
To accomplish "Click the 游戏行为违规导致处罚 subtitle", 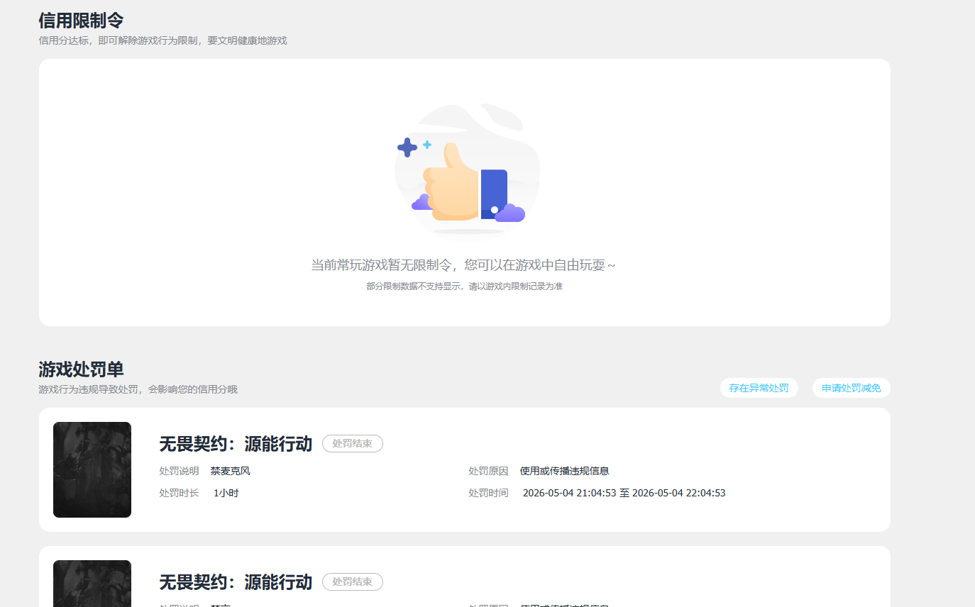I will click(x=138, y=389).
